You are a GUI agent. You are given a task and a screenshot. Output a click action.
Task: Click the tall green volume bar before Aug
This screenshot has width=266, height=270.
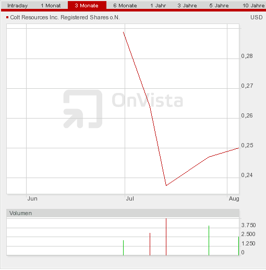pos(209,241)
